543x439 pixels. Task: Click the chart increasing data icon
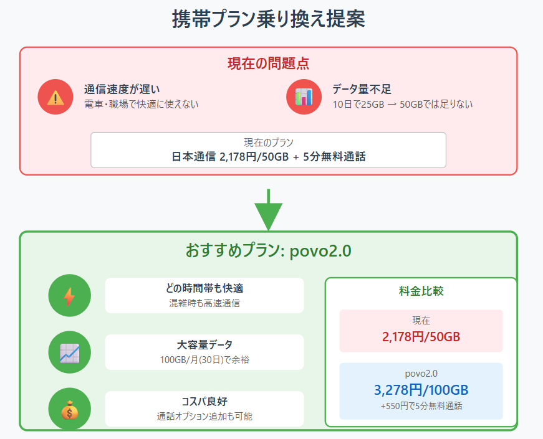(69, 352)
